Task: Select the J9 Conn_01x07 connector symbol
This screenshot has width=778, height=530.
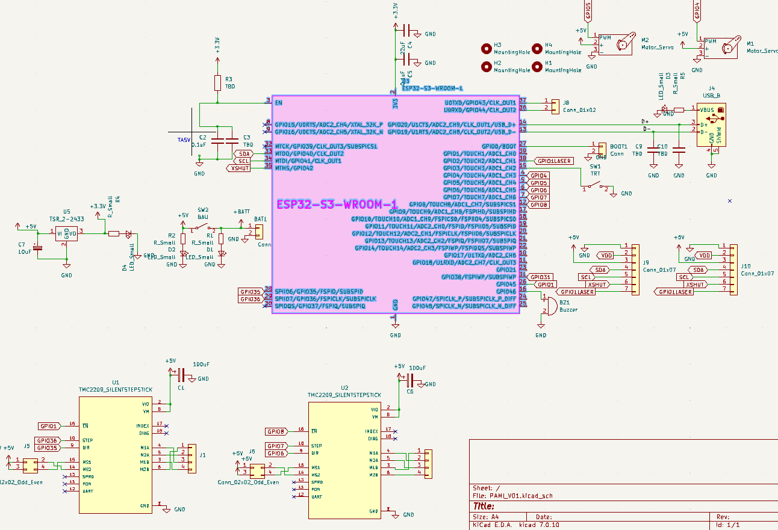Action: 635,269
